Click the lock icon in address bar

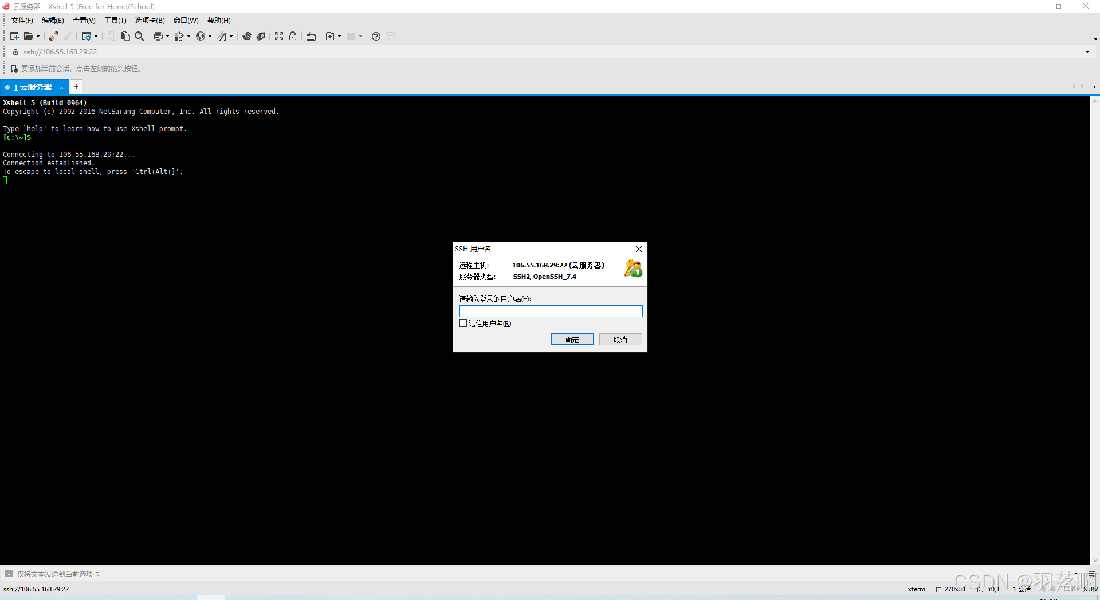pos(15,52)
